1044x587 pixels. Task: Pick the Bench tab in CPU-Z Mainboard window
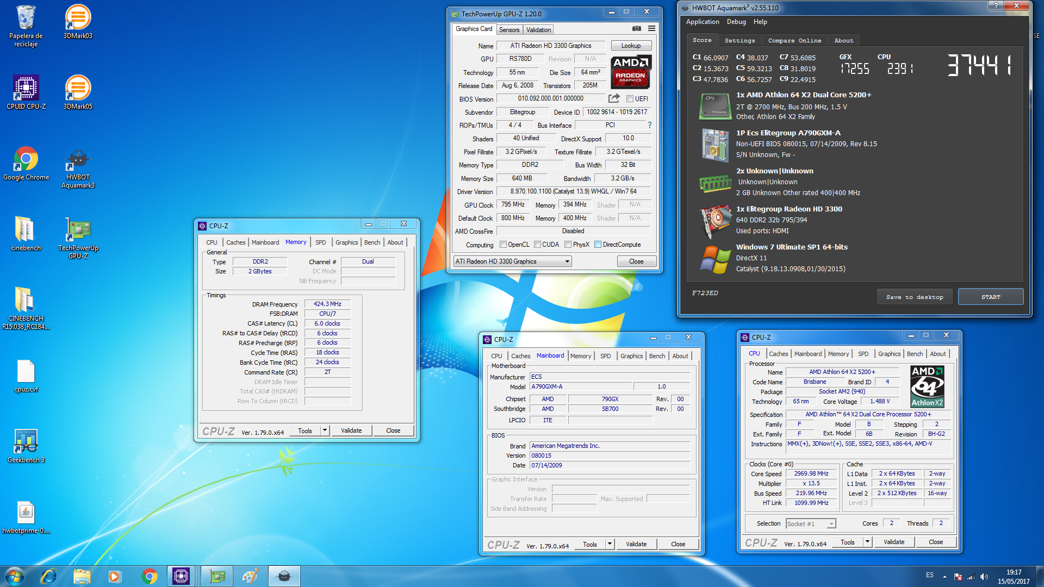[x=657, y=356]
